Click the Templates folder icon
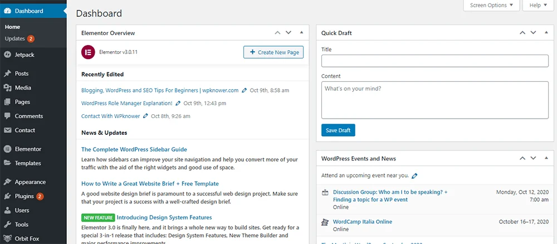The width and height of the screenshot is (557, 244). [x=7, y=163]
